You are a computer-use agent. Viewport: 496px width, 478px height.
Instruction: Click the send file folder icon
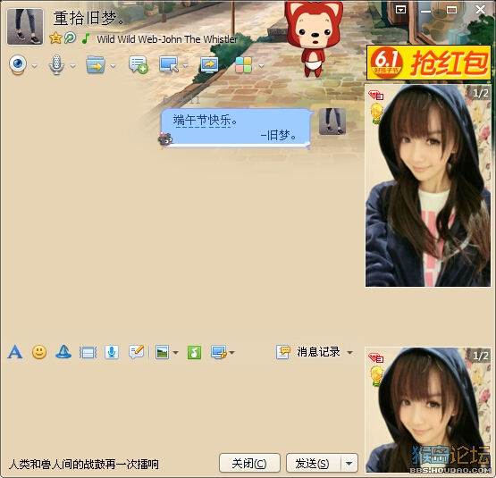point(96,65)
